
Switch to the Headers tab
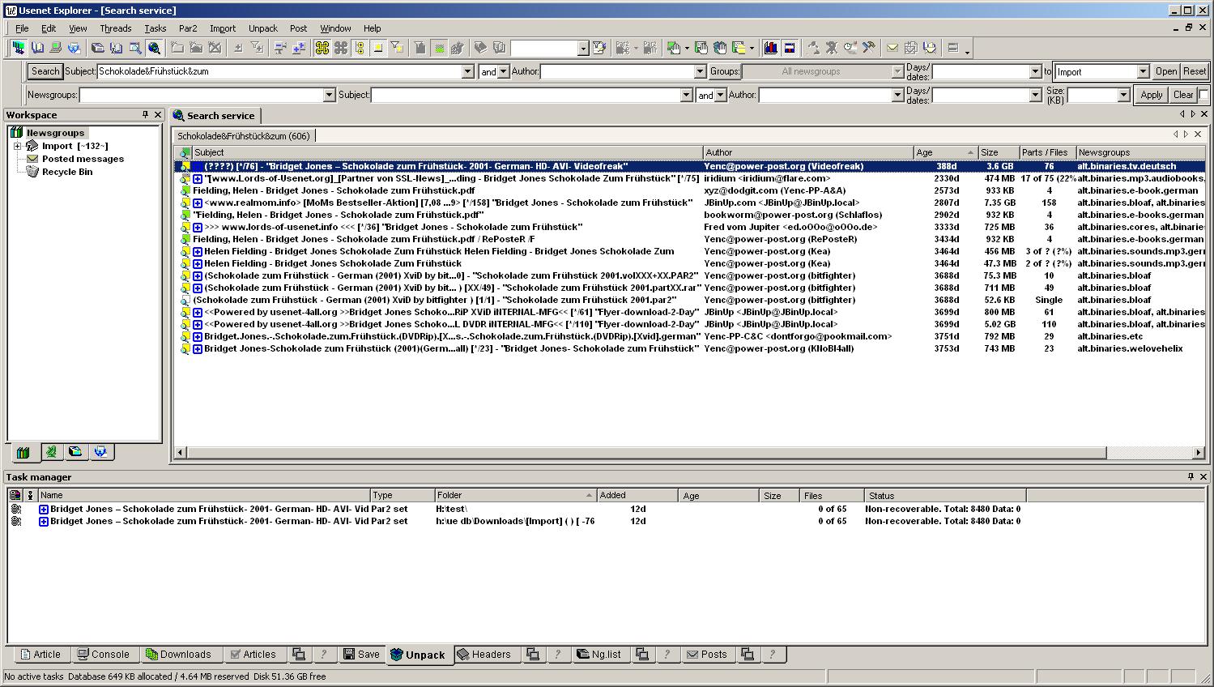[x=483, y=655]
